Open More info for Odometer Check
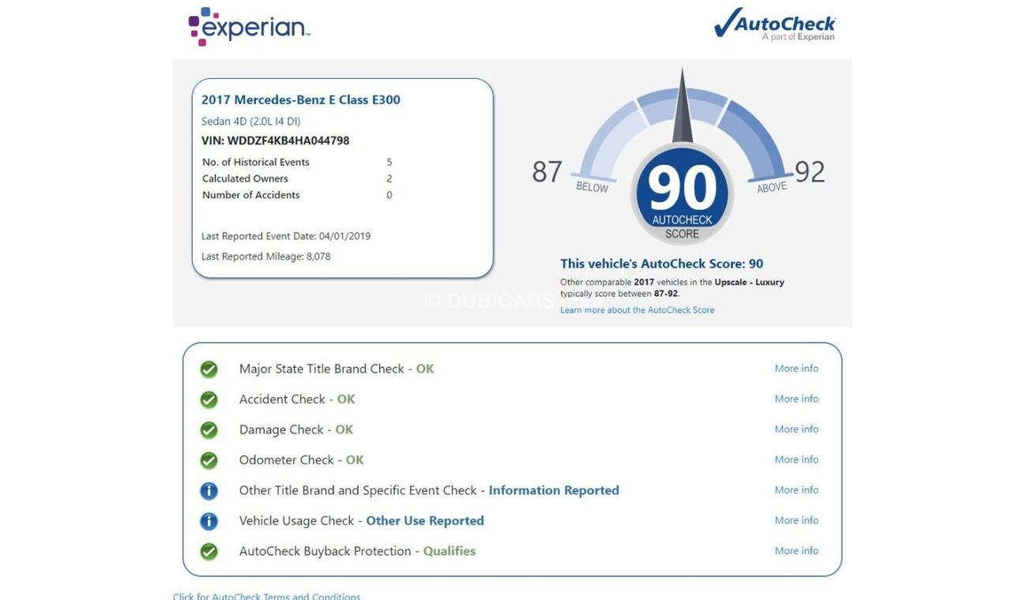Screen dimensions: 1027x600 tap(796, 459)
